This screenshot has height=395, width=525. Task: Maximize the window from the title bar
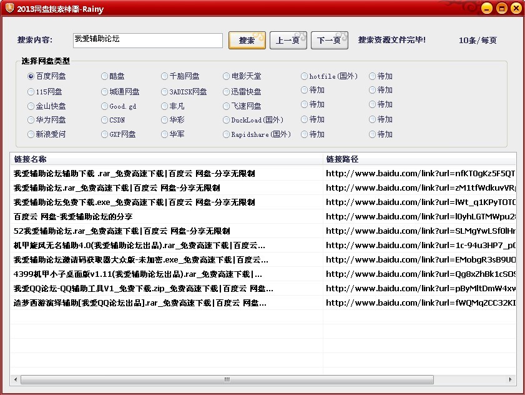[501, 9]
